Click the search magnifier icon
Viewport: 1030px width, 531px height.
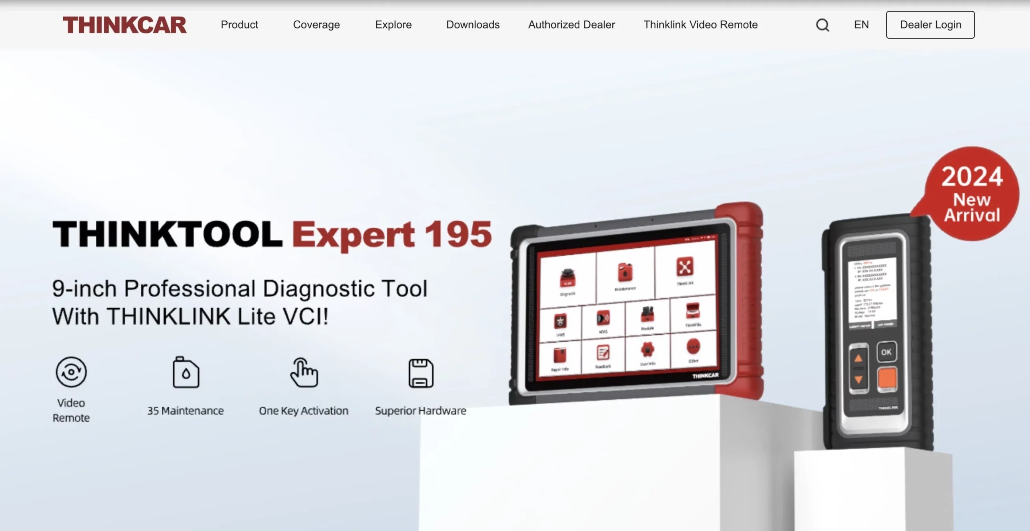[x=822, y=25]
